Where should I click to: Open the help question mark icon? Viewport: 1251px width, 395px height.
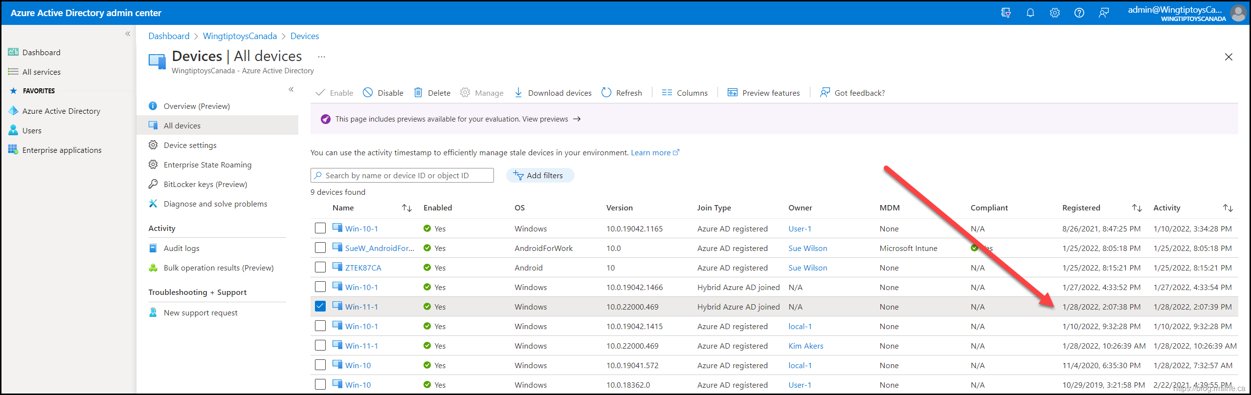point(1079,13)
